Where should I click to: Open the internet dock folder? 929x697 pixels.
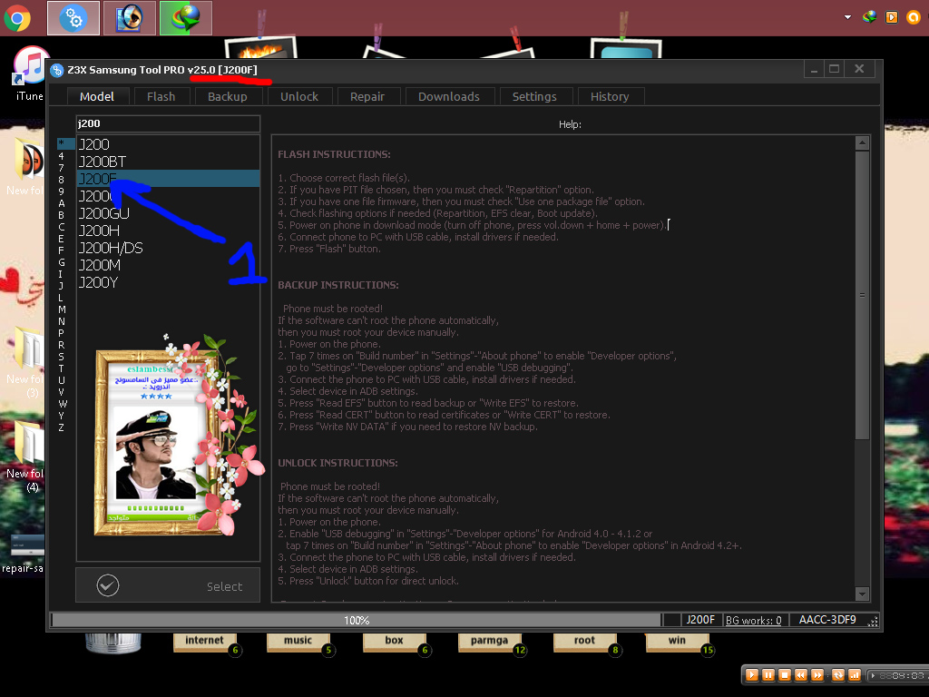click(204, 643)
